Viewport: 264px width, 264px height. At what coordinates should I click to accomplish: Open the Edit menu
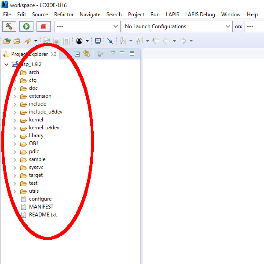22,15
